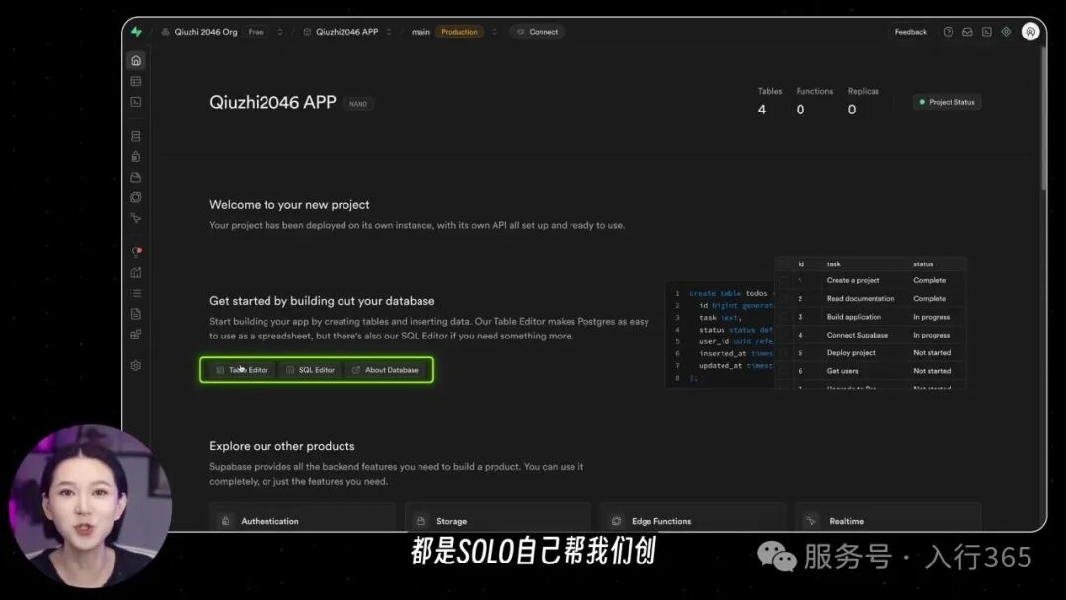Click the Project Status indicator
The width and height of the screenshot is (1066, 600).
coord(946,102)
